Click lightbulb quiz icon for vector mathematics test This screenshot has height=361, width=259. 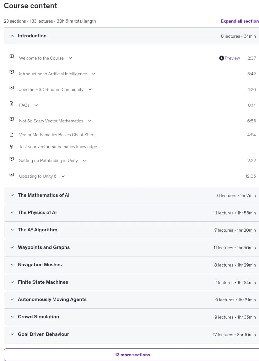pyautogui.click(x=12, y=147)
